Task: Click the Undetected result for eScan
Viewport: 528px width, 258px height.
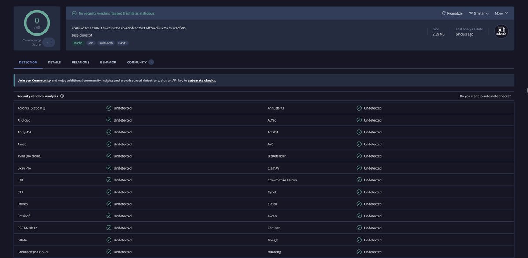Action: coord(373,216)
